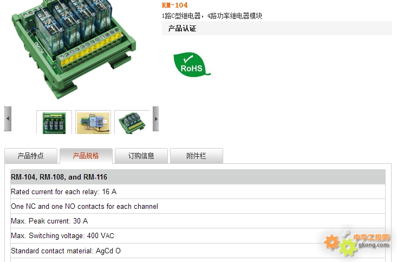
Task: Click the Max. Switching voltage row
Action: (x=198, y=235)
